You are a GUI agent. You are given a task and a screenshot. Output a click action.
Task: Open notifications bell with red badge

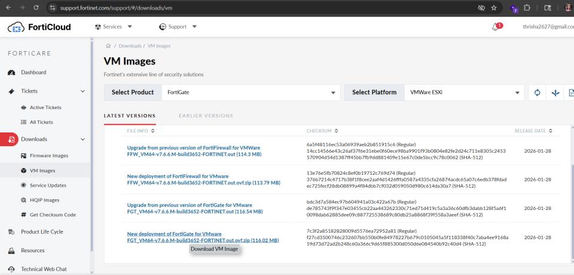pyautogui.click(x=497, y=27)
